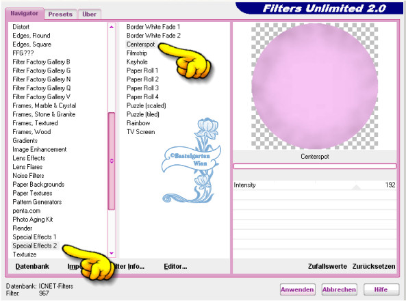
Task: Select Edges, Square category
Action: [x=32, y=44]
